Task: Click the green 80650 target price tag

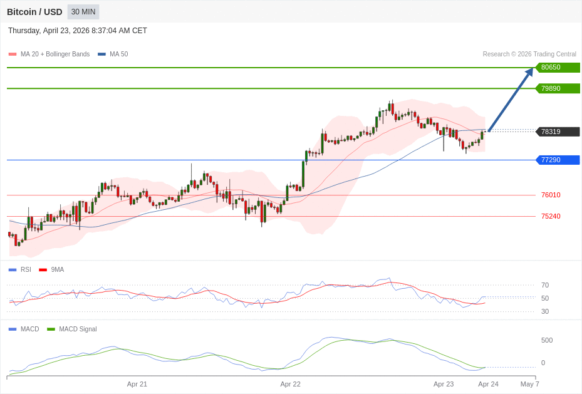Action: [x=557, y=68]
